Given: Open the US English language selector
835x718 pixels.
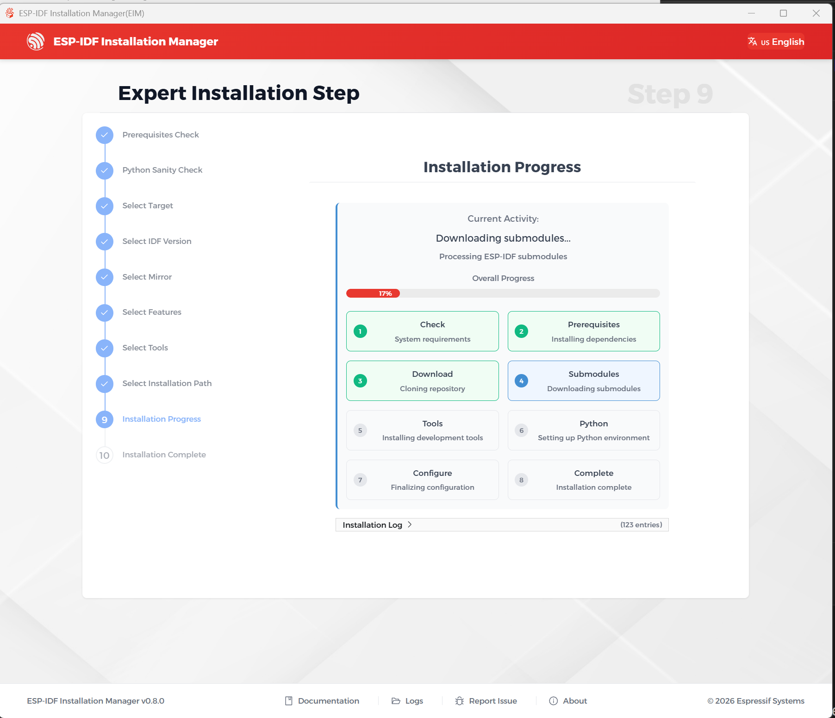Looking at the screenshot, I should coord(776,42).
